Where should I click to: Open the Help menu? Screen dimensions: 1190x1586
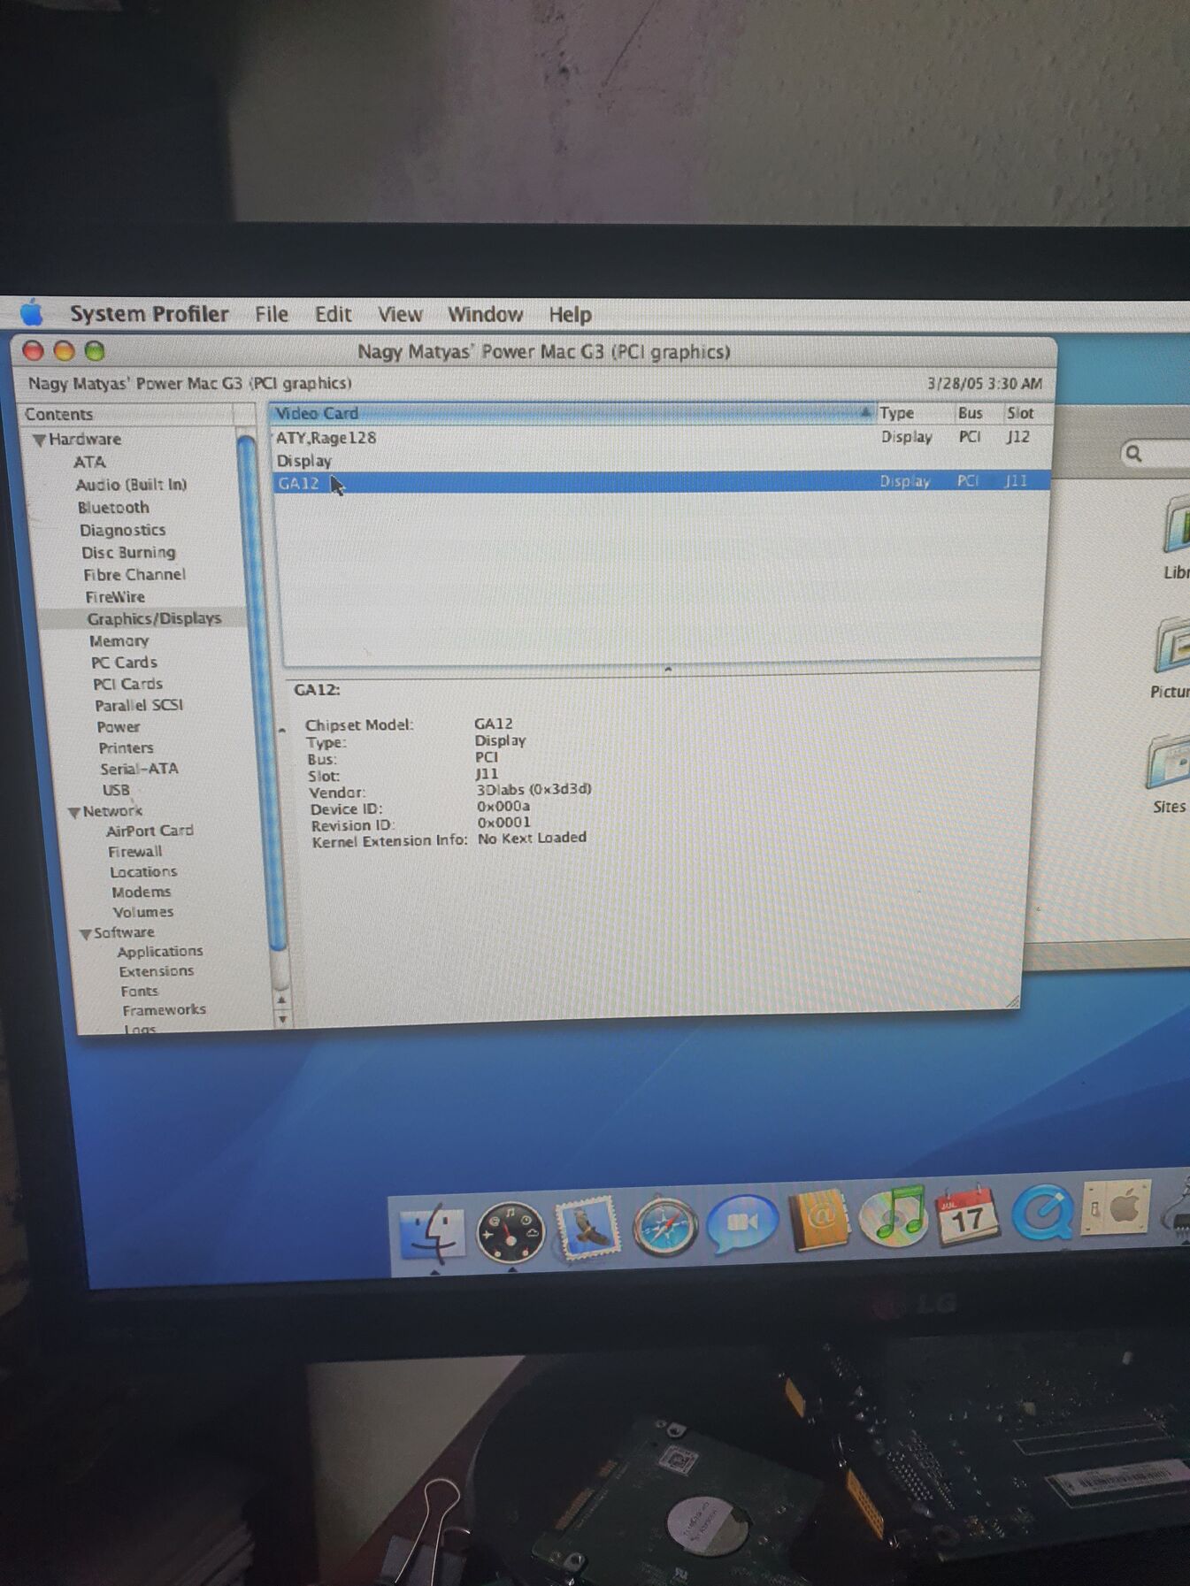570,315
